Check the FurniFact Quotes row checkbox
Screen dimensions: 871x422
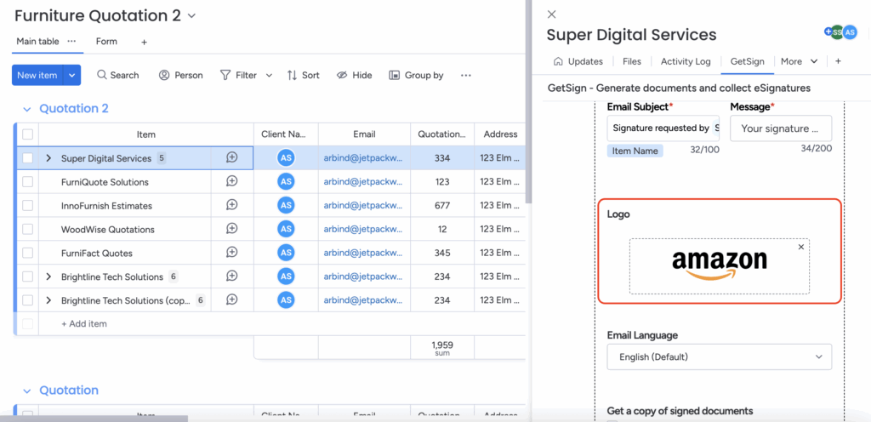[28, 253]
